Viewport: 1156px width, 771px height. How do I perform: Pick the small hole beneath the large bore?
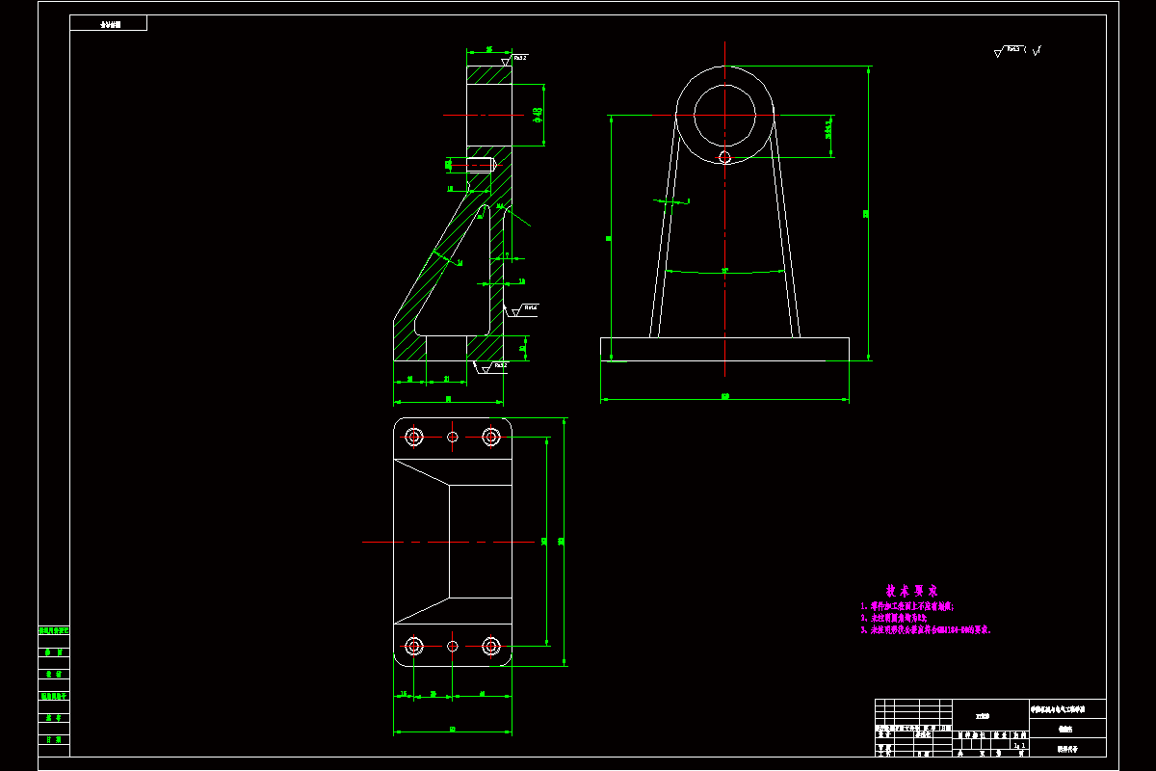pyautogui.click(x=724, y=155)
